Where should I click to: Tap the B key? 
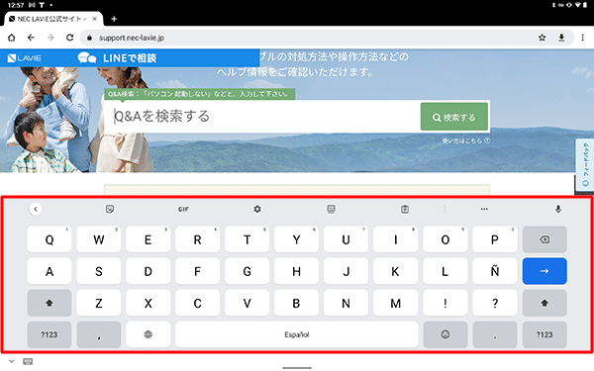tap(297, 303)
